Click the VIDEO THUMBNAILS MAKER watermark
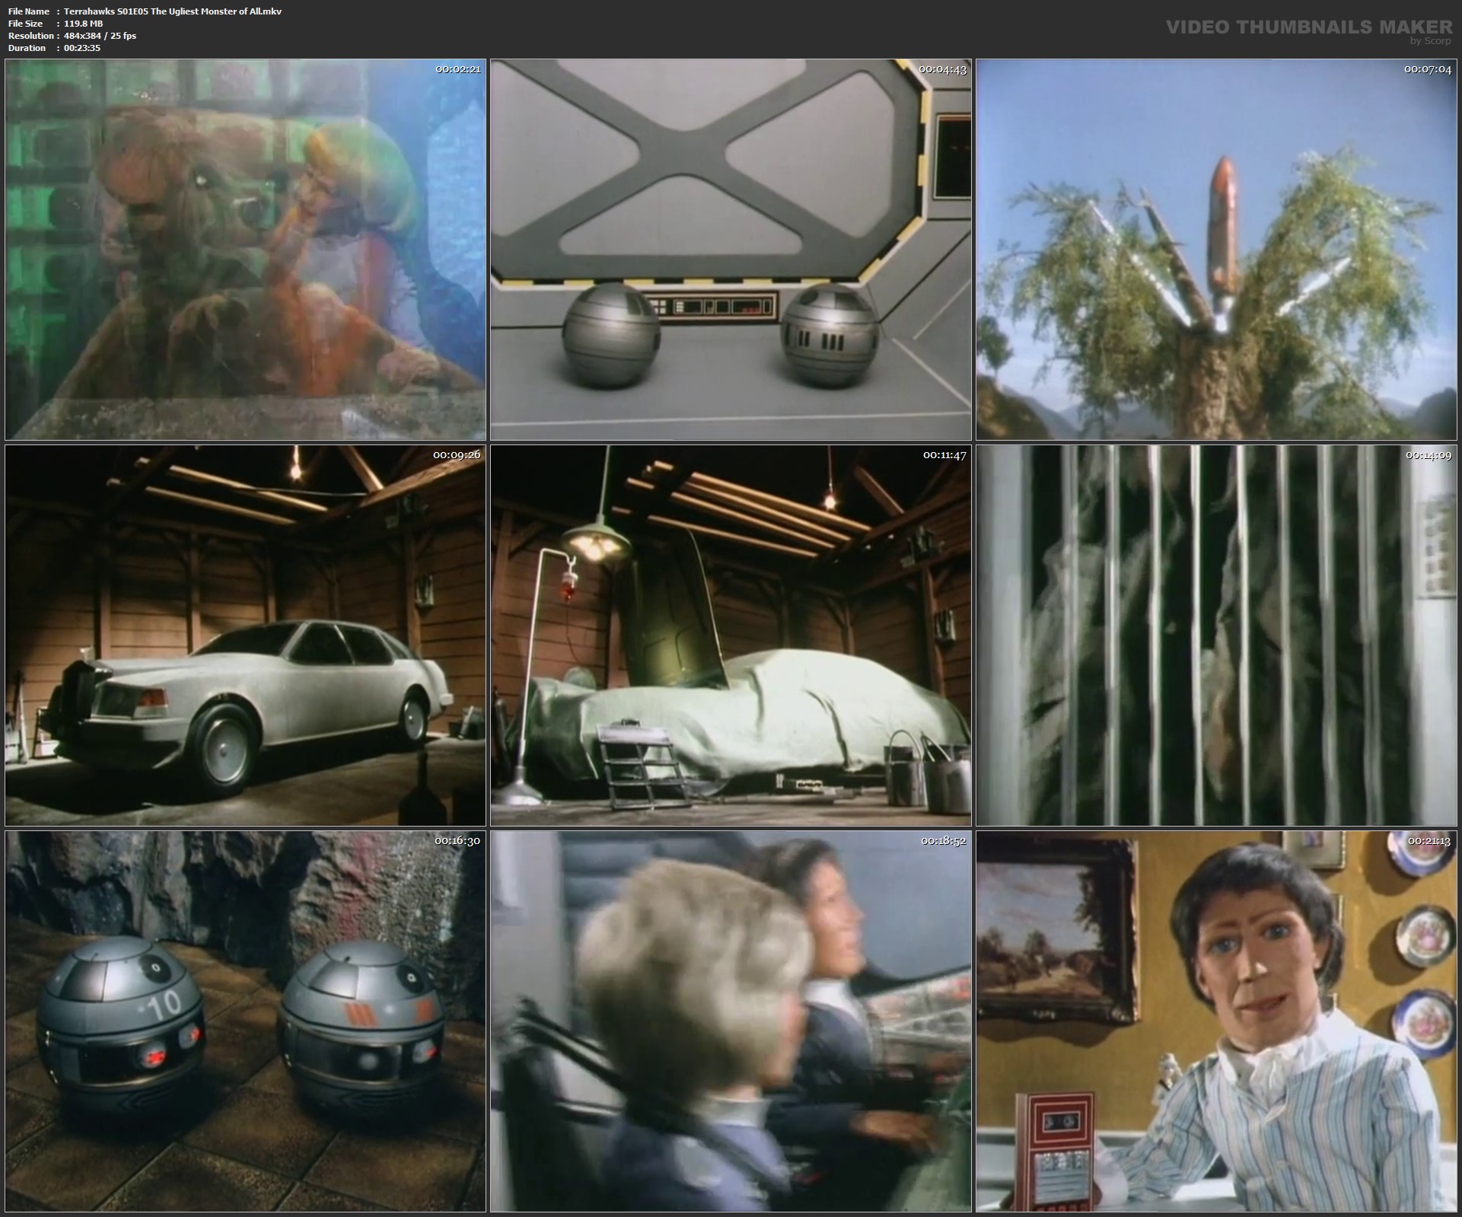This screenshot has height=1217, width=1462. [x=1309, y=27]
